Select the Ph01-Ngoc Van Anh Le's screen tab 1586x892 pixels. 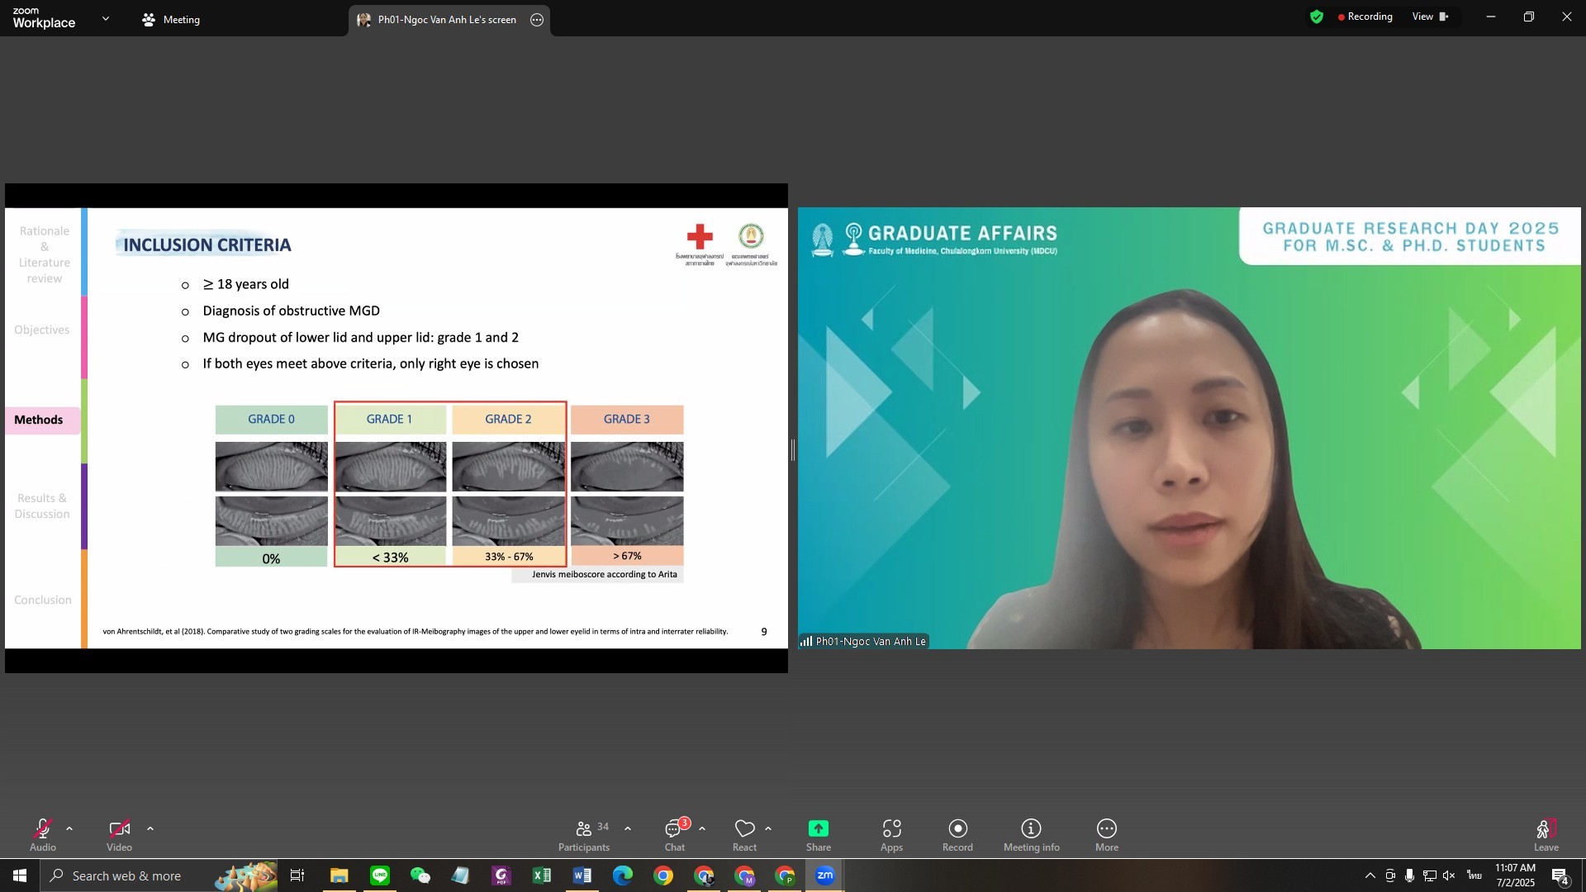point(446,20)
